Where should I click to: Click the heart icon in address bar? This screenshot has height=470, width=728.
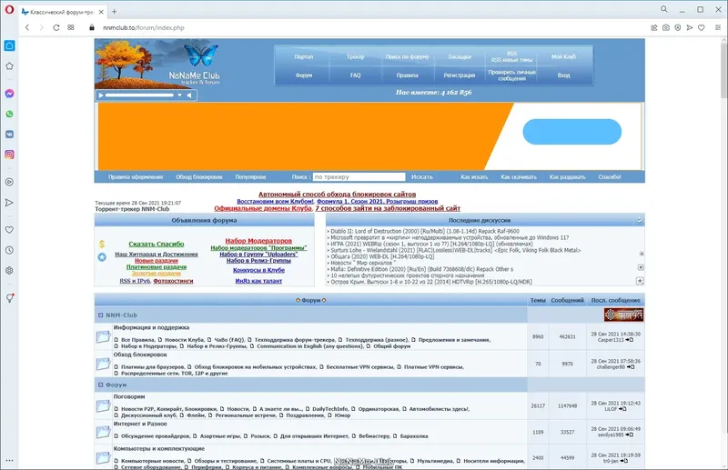tap(702, 28)
